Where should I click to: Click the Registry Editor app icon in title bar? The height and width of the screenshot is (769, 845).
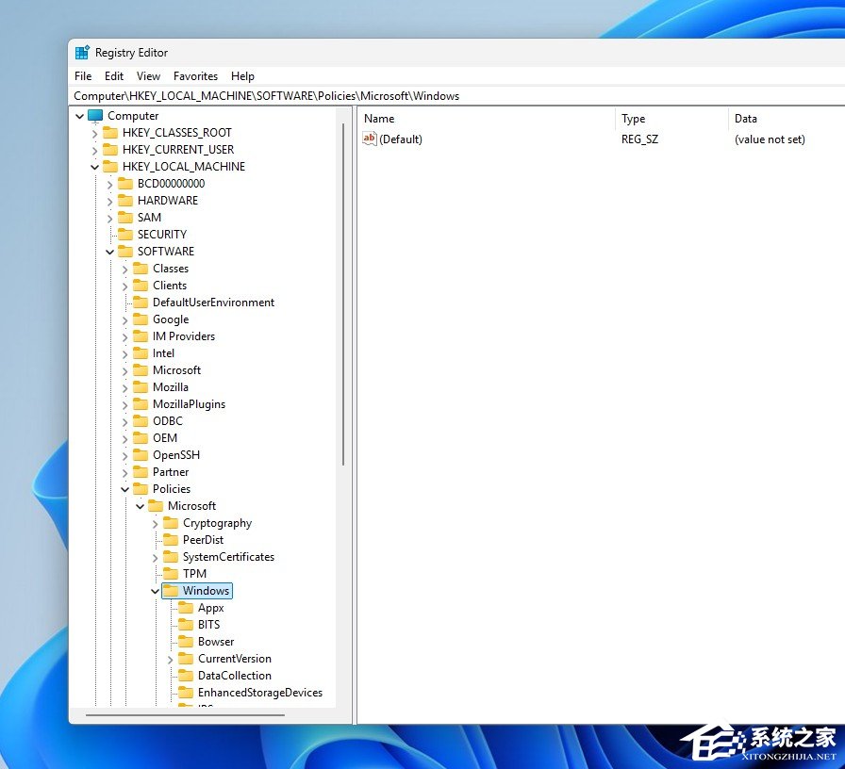coord(82,52)
